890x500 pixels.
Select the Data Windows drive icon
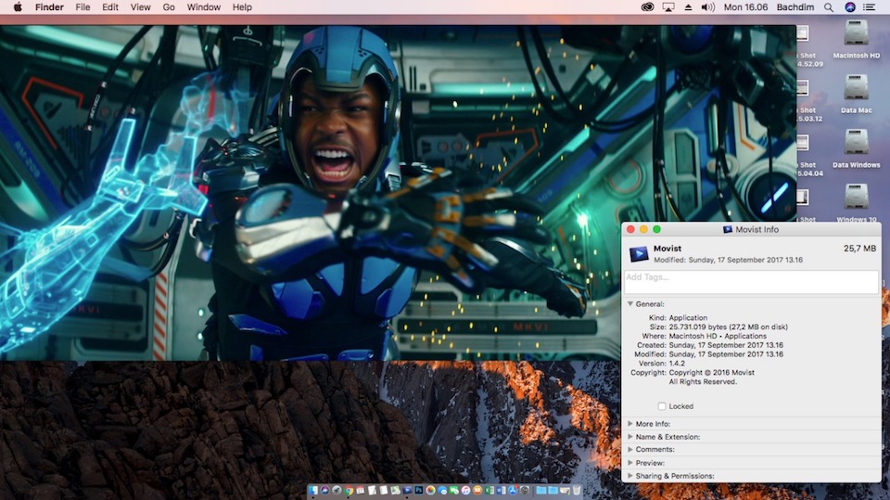[x=855, y=143]
